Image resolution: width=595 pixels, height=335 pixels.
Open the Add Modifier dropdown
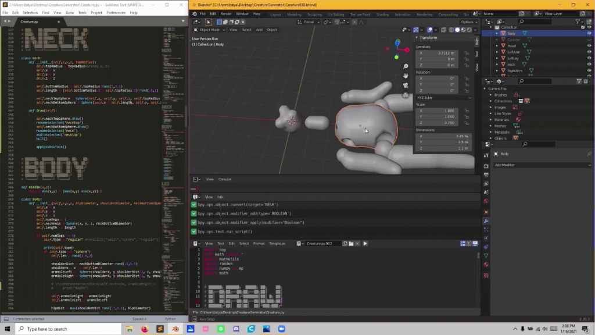[x=542, y=165]
